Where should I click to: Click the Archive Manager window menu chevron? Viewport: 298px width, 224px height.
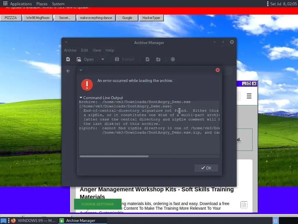66,42
